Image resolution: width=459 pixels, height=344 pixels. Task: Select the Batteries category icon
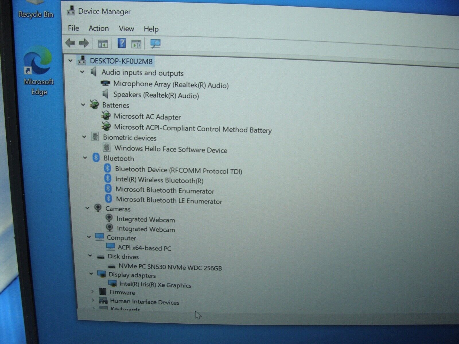point(94,105)
